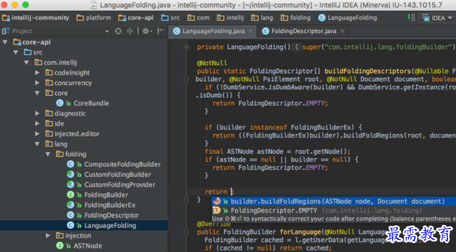Image resolution: width=456 pixels, height=252 pixels.
Task: Choose FoldingDescriptor.EMPTY completion suggestion
Action: 333,211
